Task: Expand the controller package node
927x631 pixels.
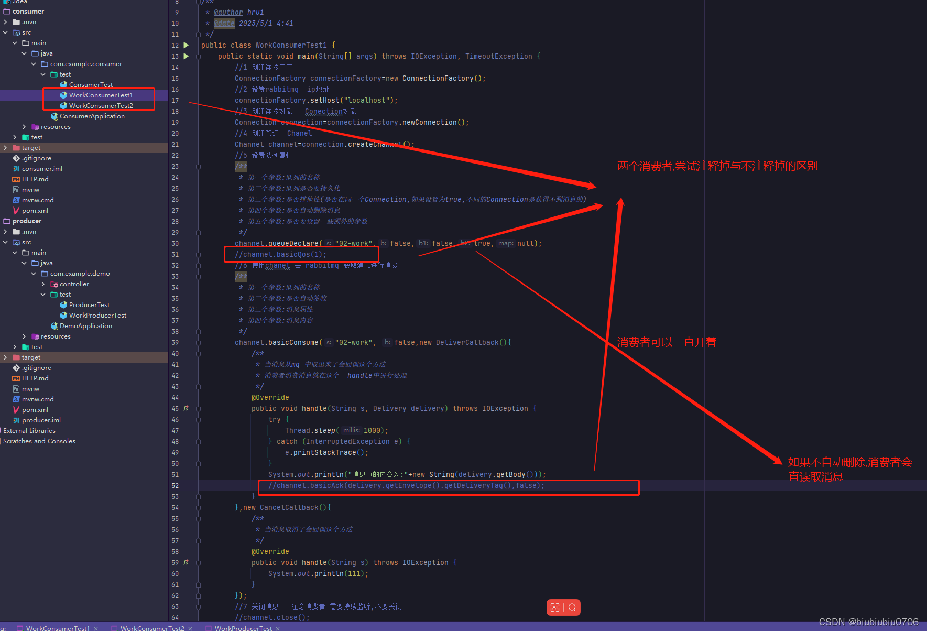Action: pos(44,284)
